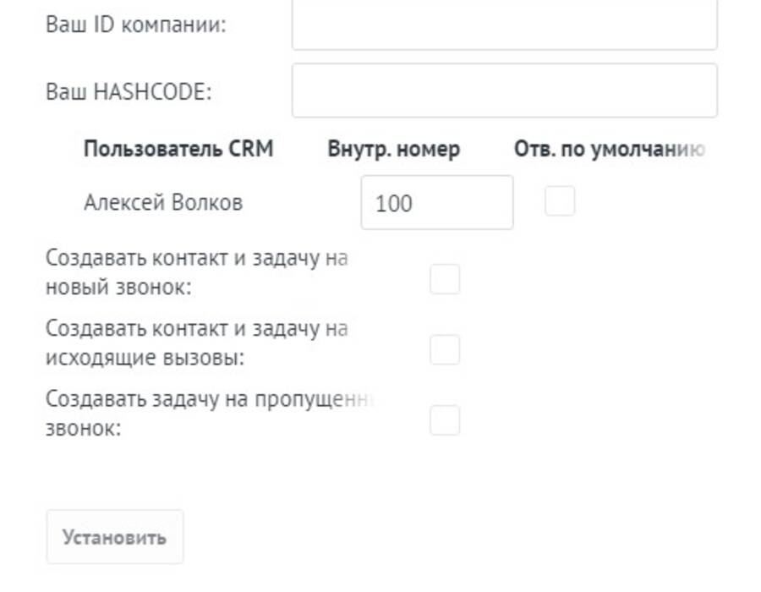Click the Ваш HASHCODE label text
Screen dimensions: 761x592
[129, 91]
